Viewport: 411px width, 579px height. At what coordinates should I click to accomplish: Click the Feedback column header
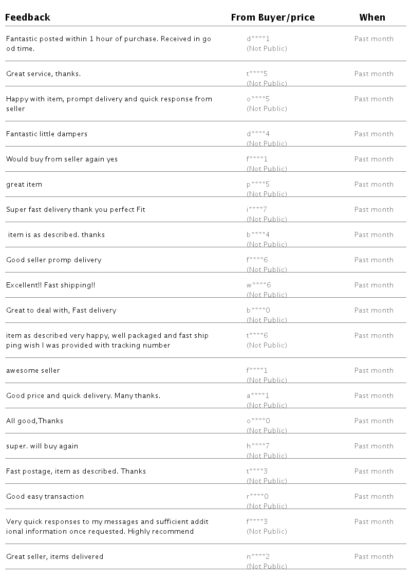(28, 17)
